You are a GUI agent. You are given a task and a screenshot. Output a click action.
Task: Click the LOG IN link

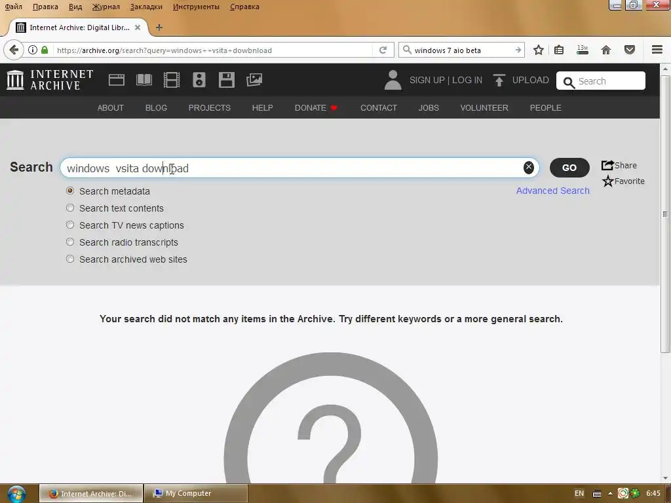tap(467, 80)
